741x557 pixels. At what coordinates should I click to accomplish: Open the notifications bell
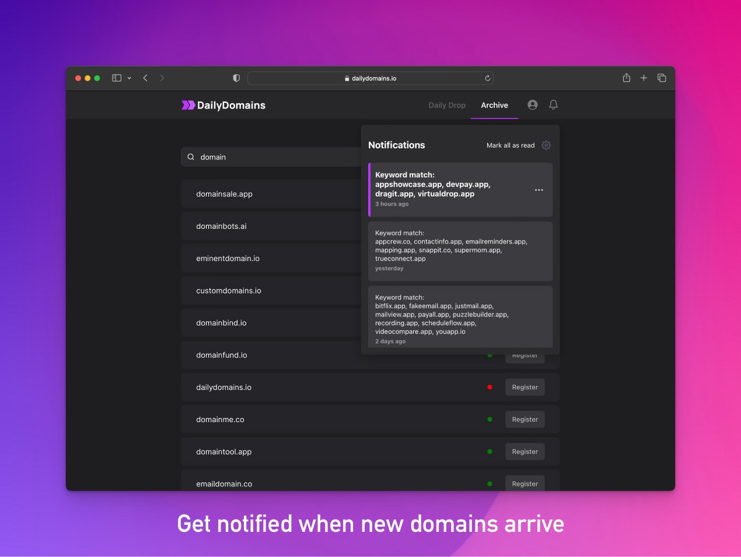tap(553, 105)
